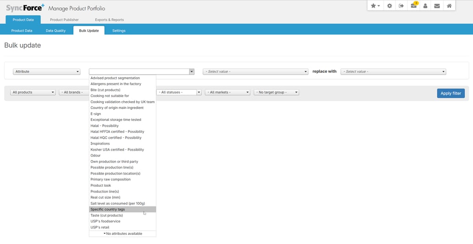Choose the Product look attribute
The image size is (473, 244).
pos(122,185)
